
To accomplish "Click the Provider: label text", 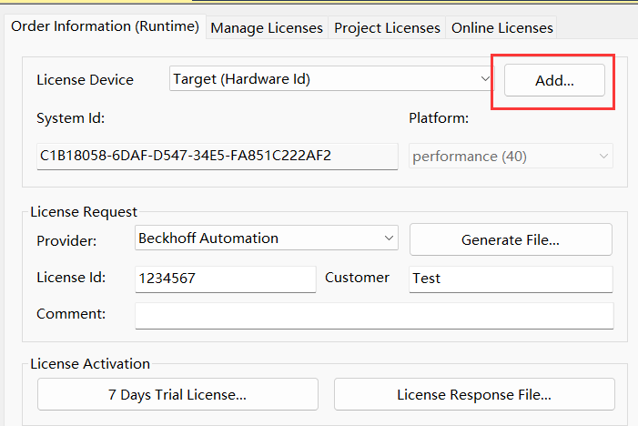I will click(66, 241).
